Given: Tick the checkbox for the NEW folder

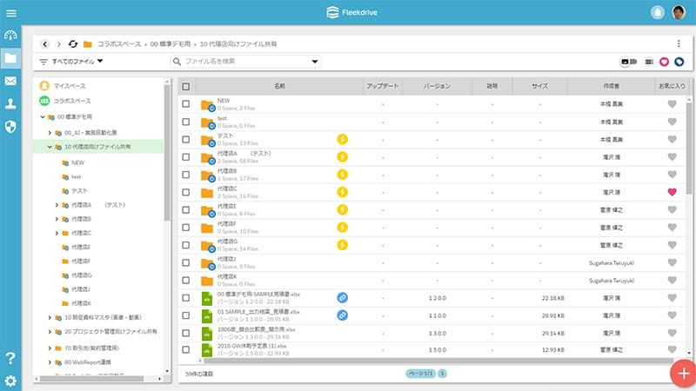Looking at the screenshot, I should tap(185, 104).
